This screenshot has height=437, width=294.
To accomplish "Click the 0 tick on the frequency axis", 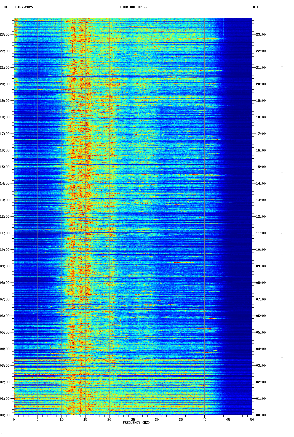I will point(14,420).
